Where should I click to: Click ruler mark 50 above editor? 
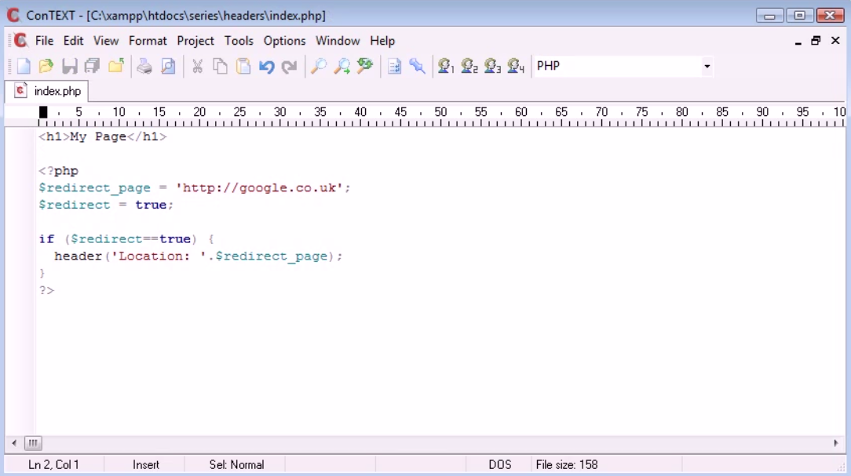pos(440,112)
